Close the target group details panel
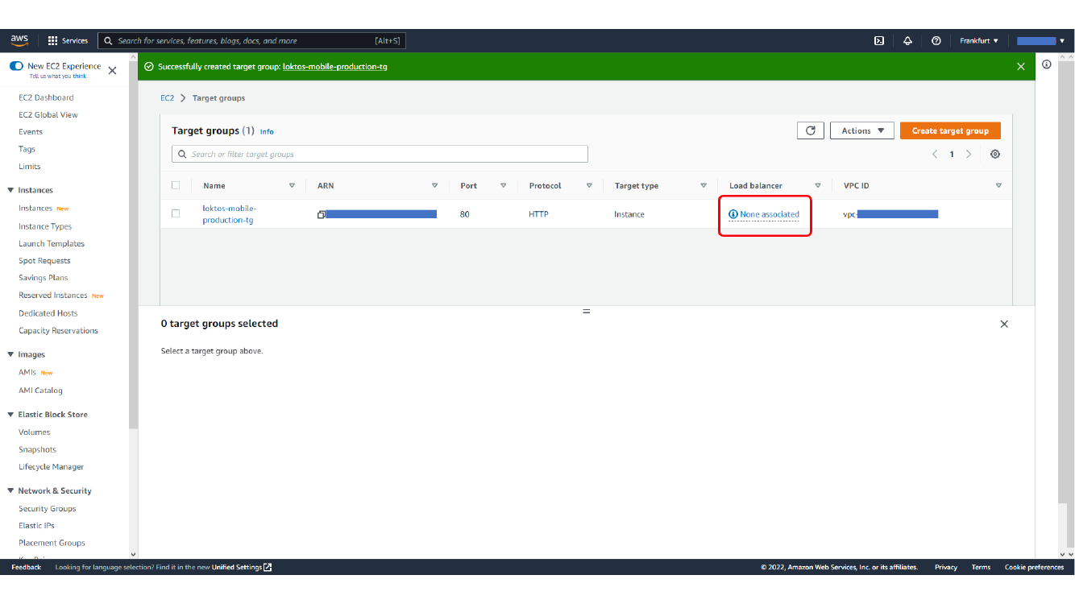The height and width of the screenshot is (604, 1075). click(1004, 324)
